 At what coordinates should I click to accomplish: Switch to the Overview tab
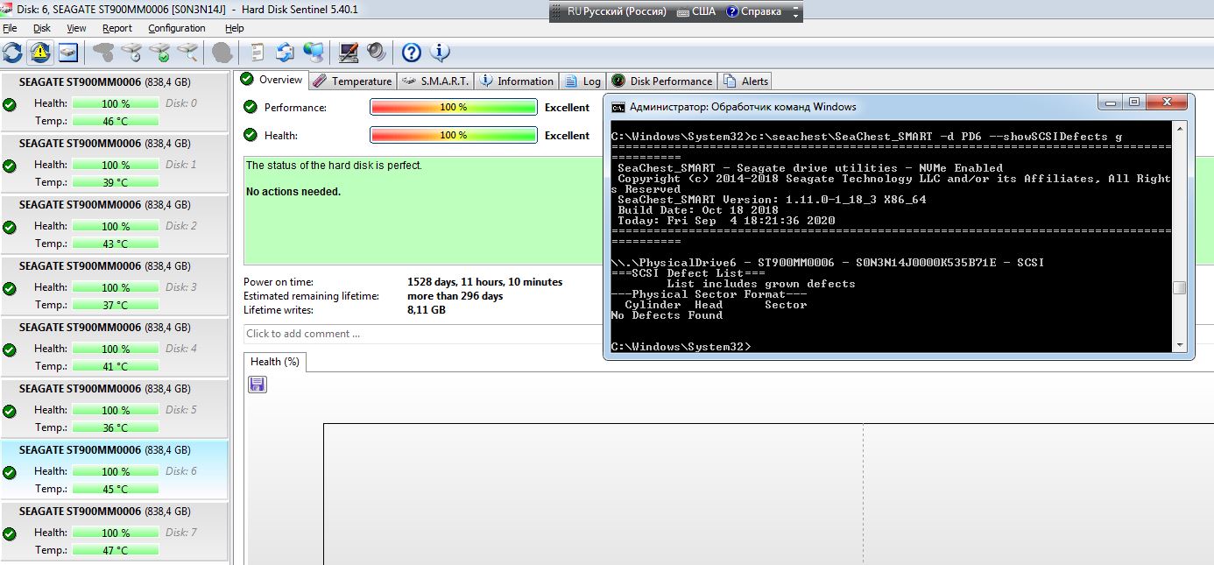click(x=272, y=80)
